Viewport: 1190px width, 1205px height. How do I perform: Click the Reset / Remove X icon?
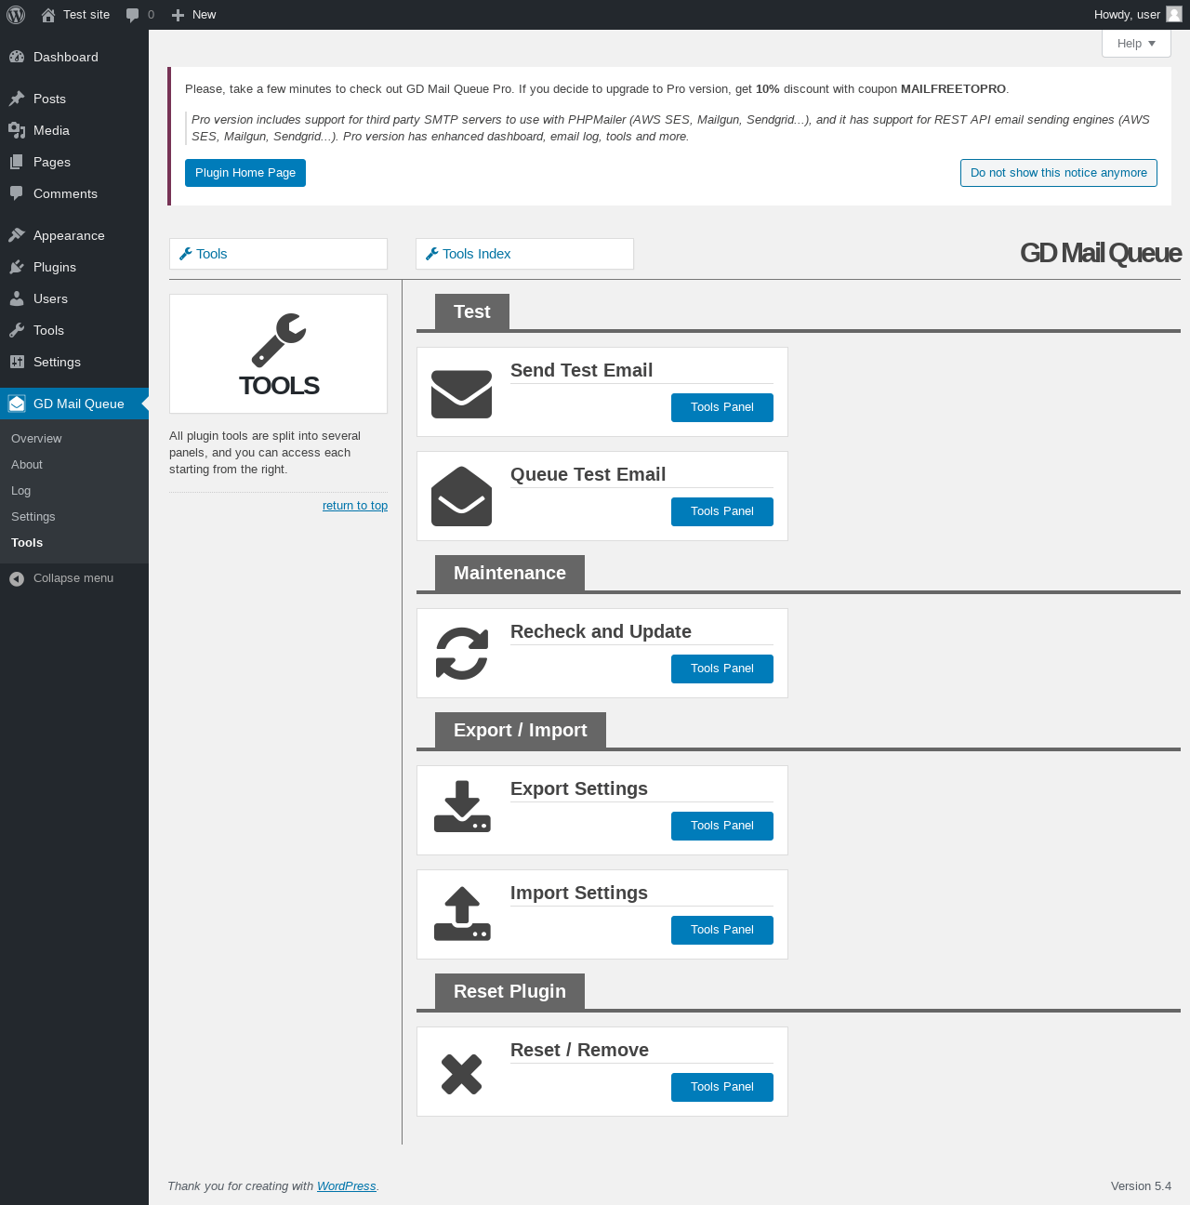461,1074
